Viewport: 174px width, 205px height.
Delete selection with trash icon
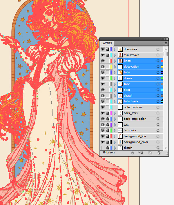tap(159, 153)
